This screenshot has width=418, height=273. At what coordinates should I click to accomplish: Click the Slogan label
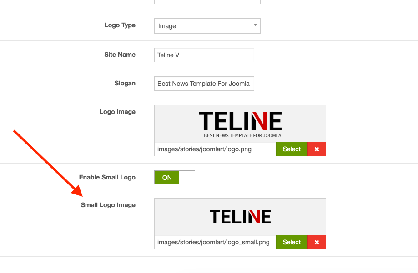125,83
